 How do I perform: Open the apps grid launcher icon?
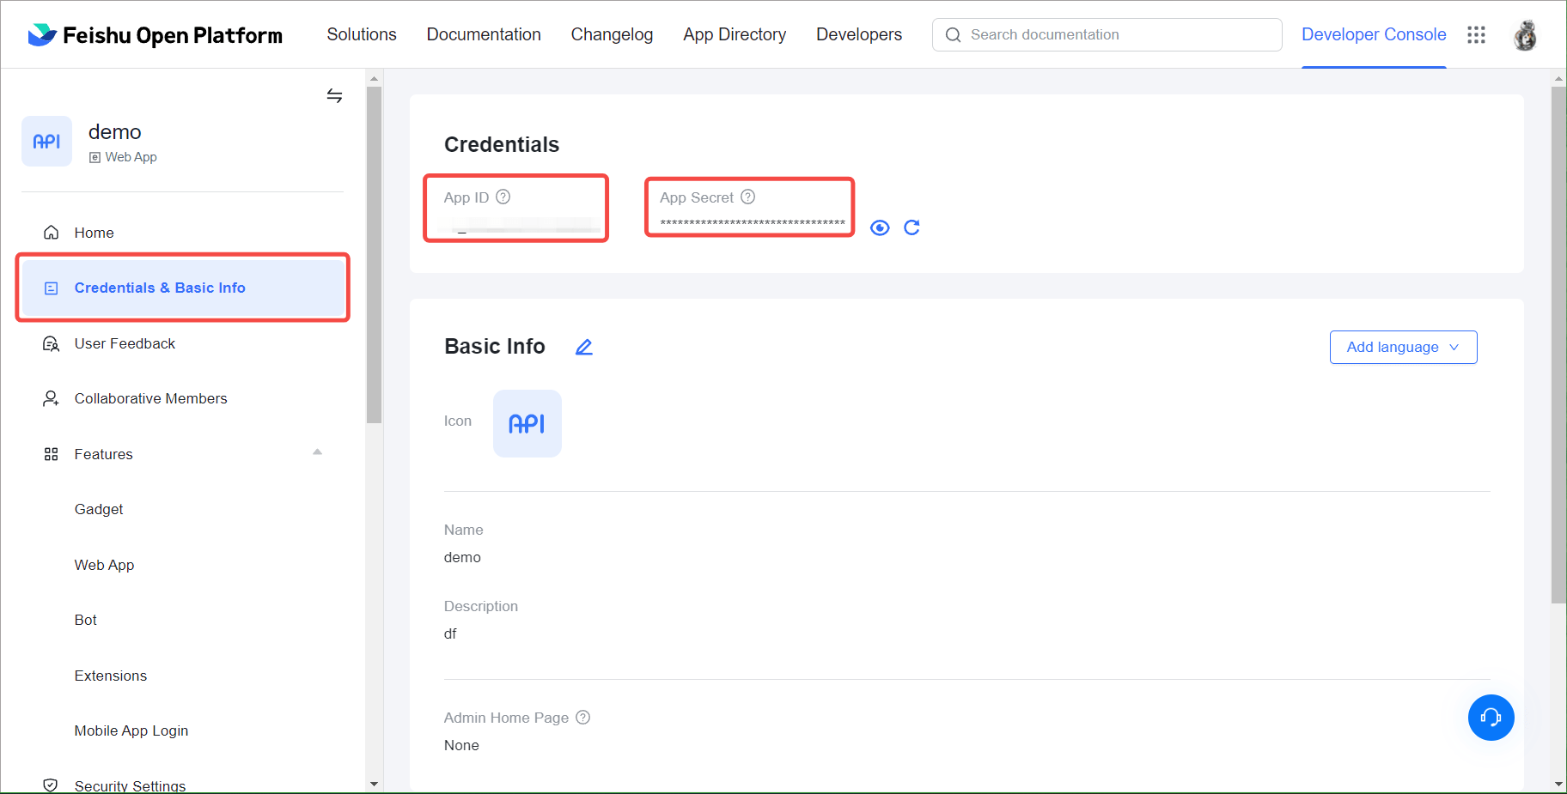[1476, 34]
